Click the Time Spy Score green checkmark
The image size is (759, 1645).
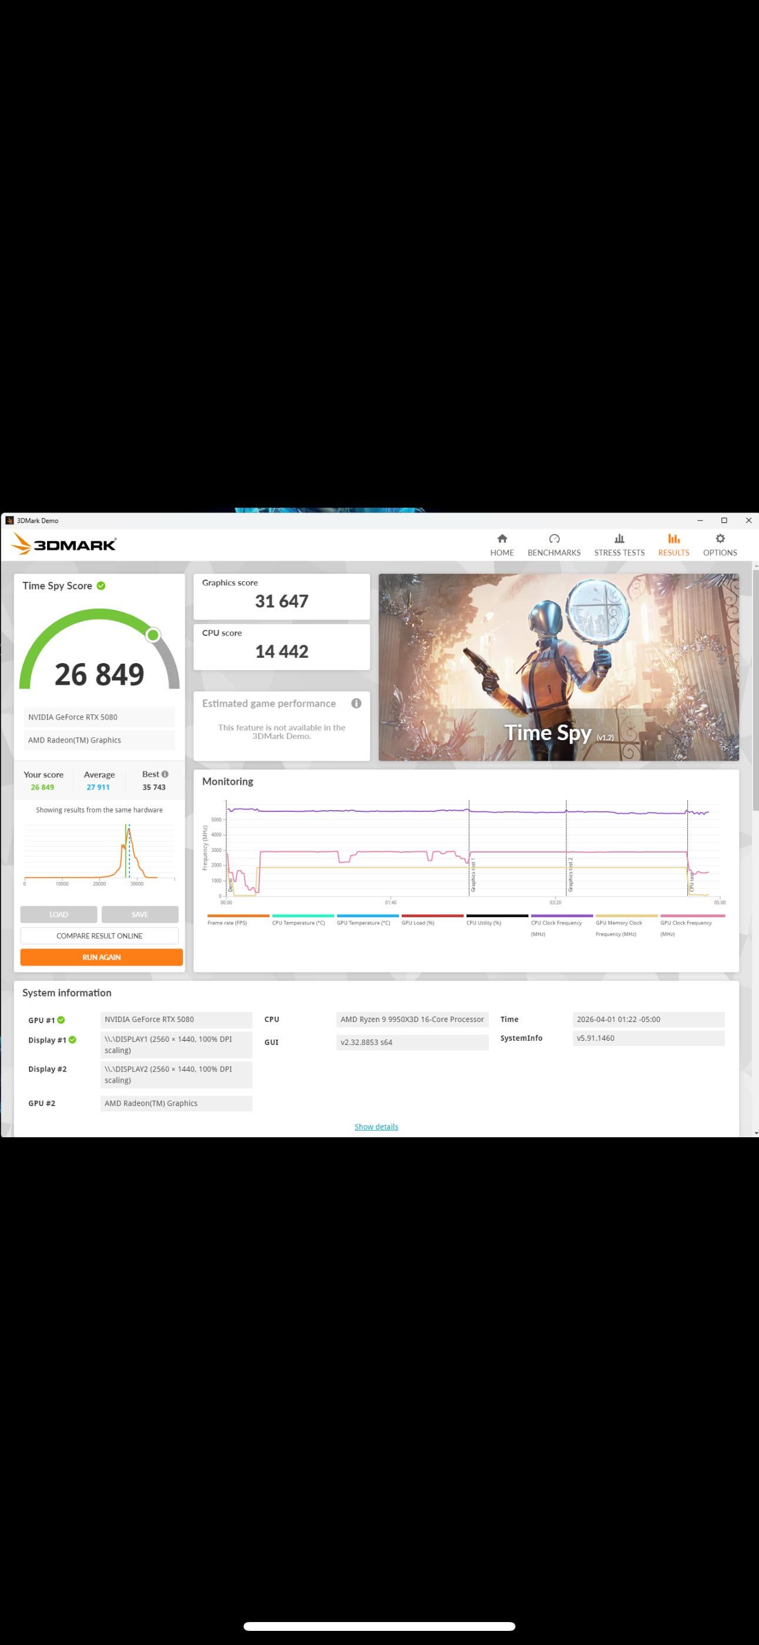point(101,585)
